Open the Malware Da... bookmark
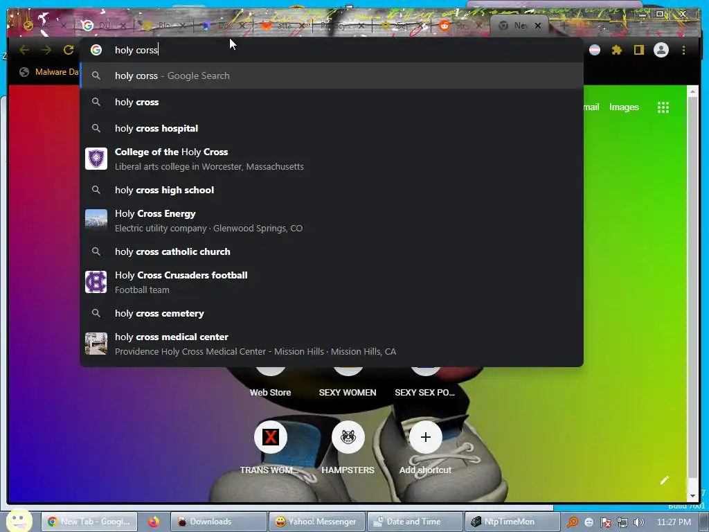The height and width of the screenshot is (532, 709). 49,72
